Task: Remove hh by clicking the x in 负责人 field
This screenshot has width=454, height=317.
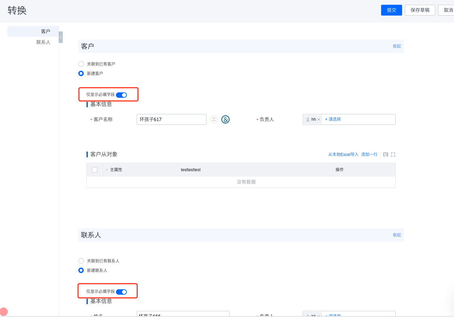Action: pos(318,119)
